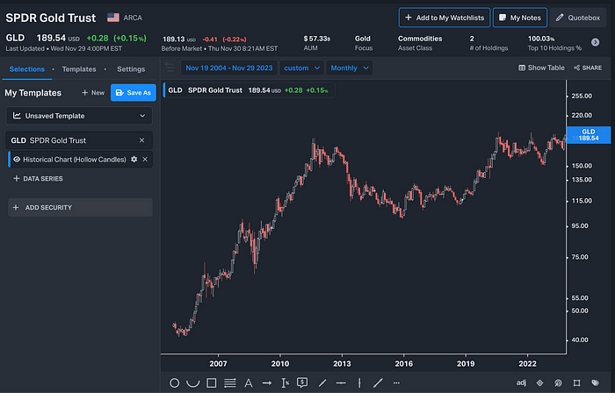615x393 pixels.
Task: Click the Gold Focus label
Action: point(363,43)
